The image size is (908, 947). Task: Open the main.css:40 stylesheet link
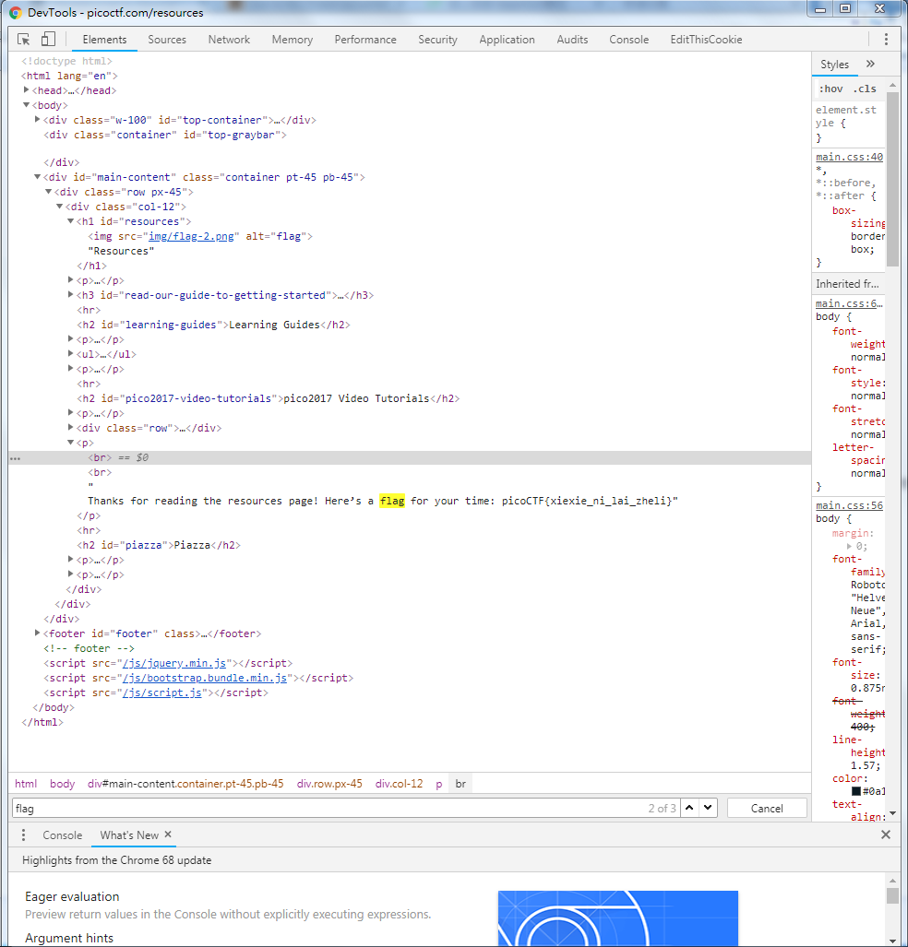tap(849, 157)
